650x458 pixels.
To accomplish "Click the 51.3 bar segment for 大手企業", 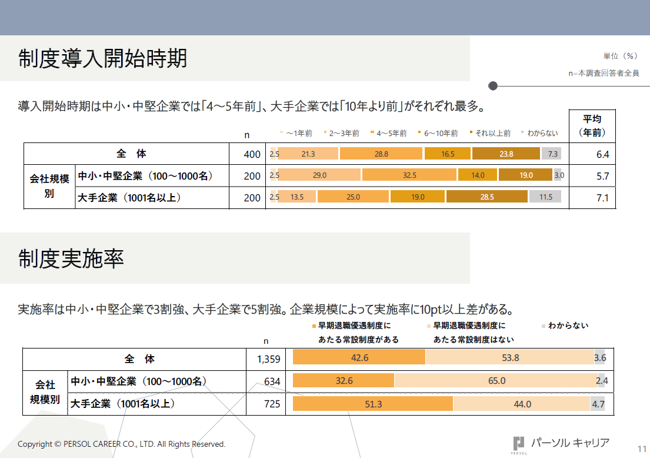I will (373, 404).
